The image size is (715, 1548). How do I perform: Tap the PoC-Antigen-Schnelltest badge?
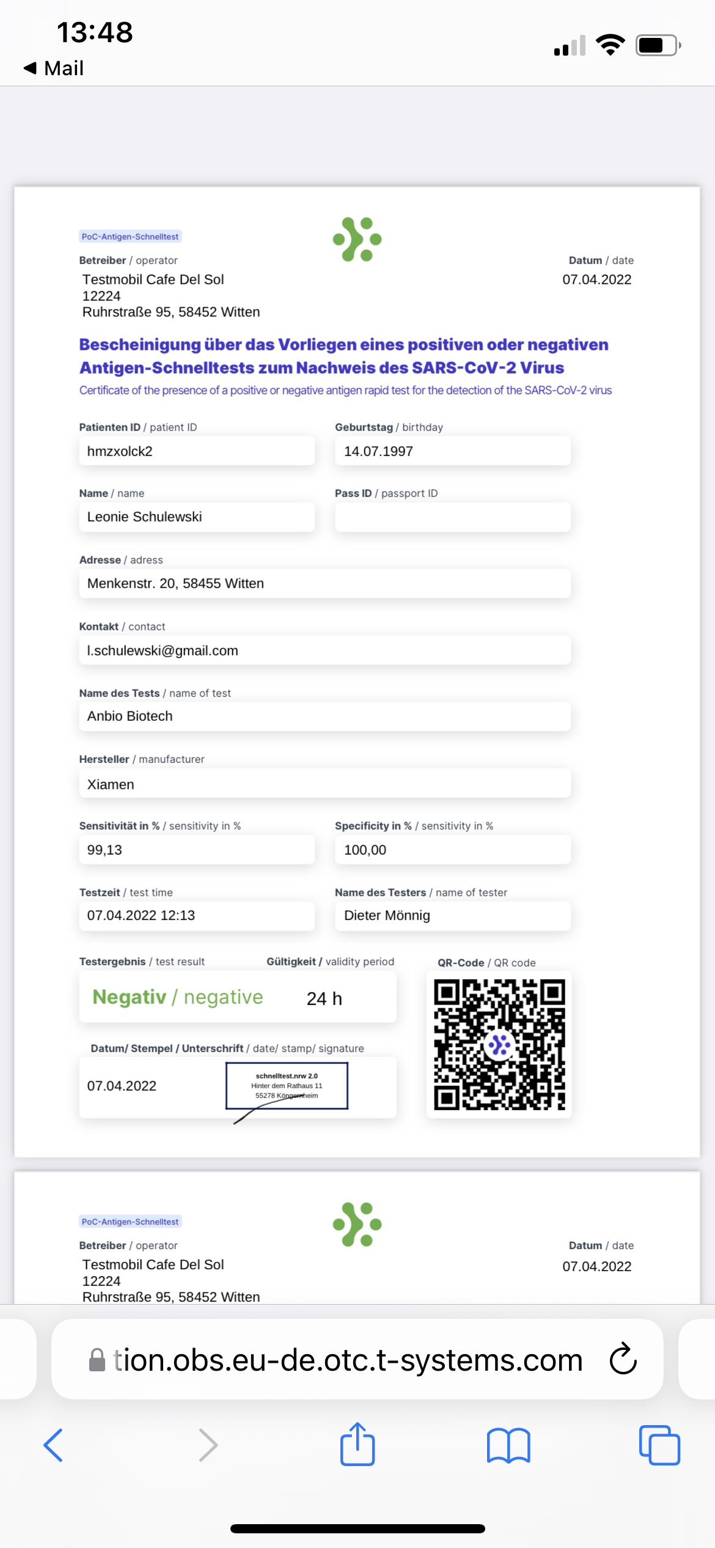pyautogui.click(x=130, y=237)
